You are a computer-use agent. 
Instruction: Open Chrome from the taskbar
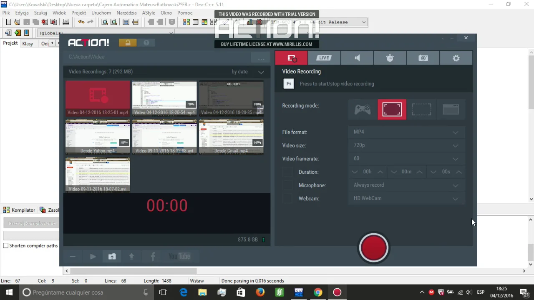pyautogui.click(x=318, y=292)
